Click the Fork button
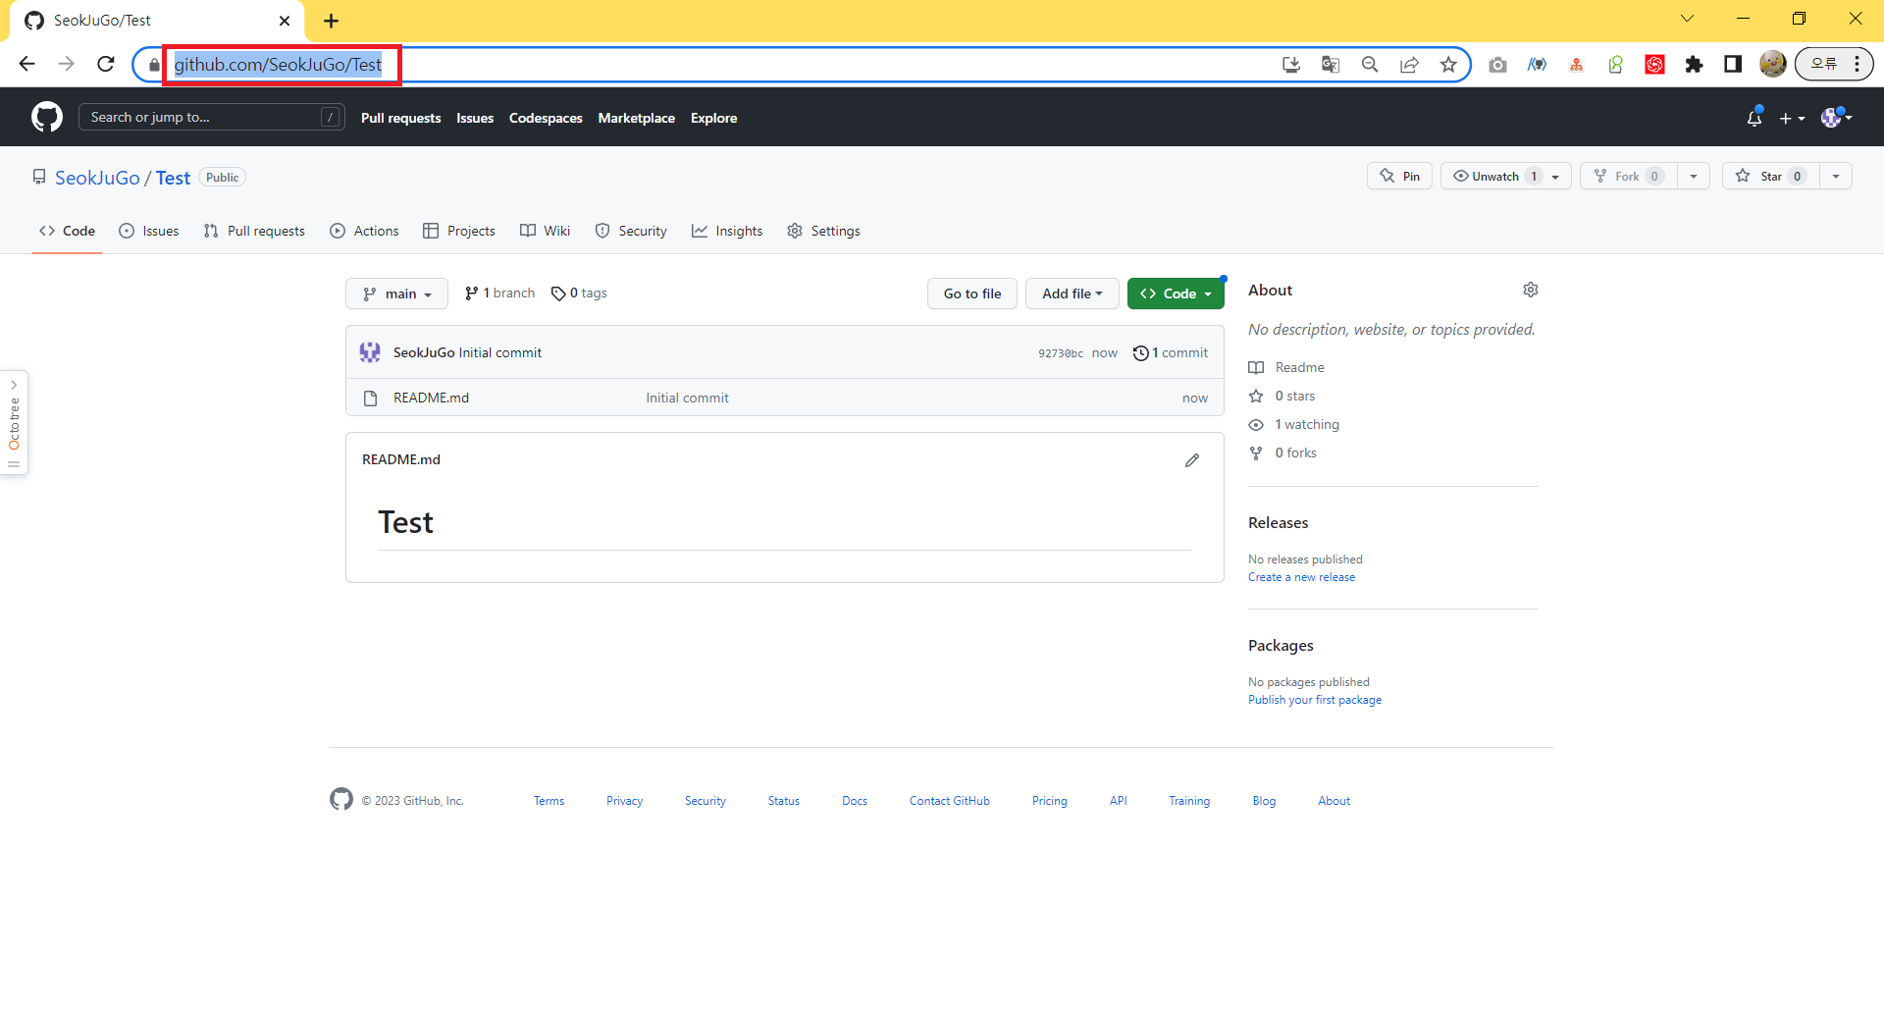Screen dimensions: 1884x1011 tap(1628, 176)
